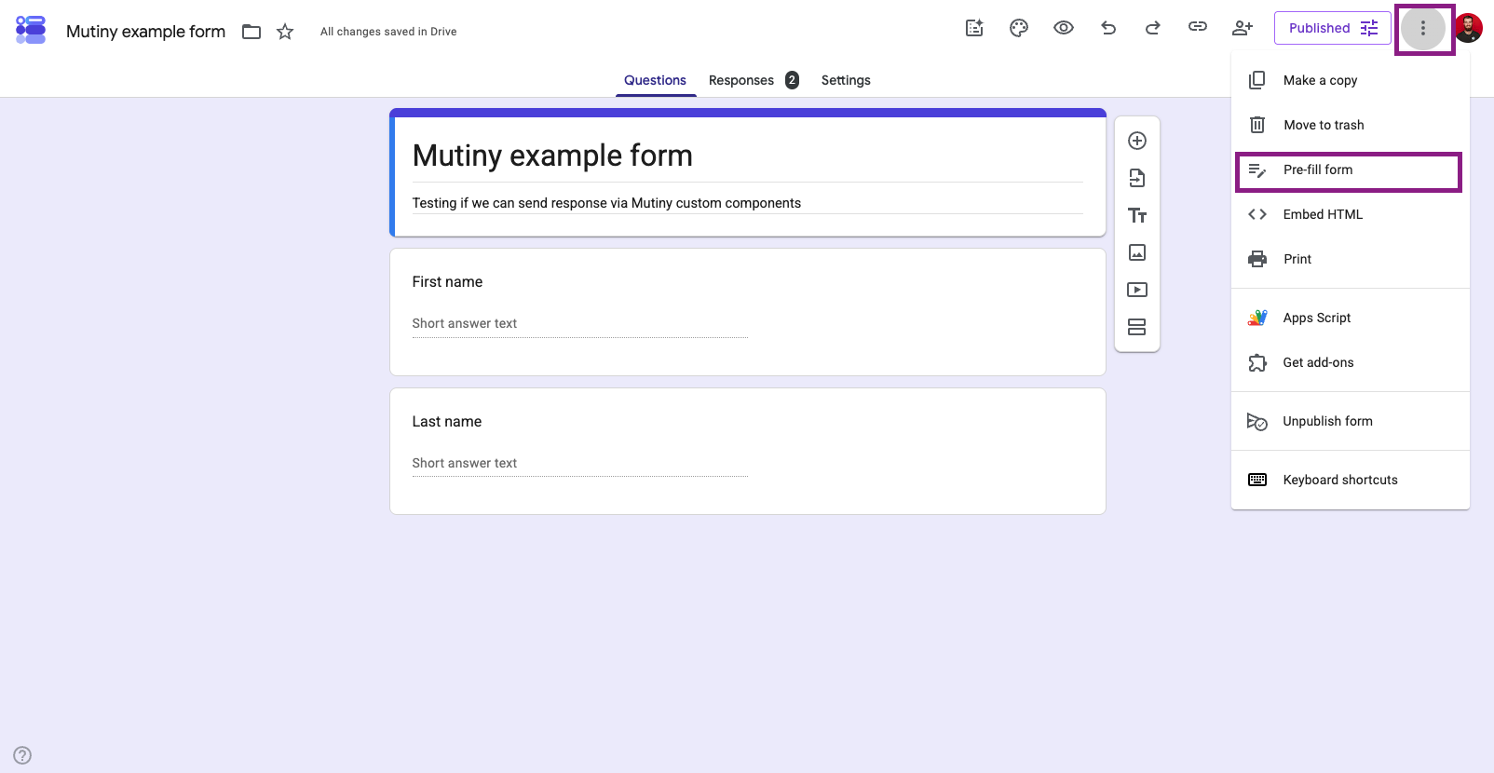
Task: Click First name's Short answer text field
Action: 579,323
